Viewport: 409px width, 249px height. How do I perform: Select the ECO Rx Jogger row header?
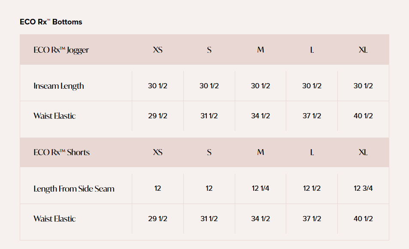click(x=61, y=50)
